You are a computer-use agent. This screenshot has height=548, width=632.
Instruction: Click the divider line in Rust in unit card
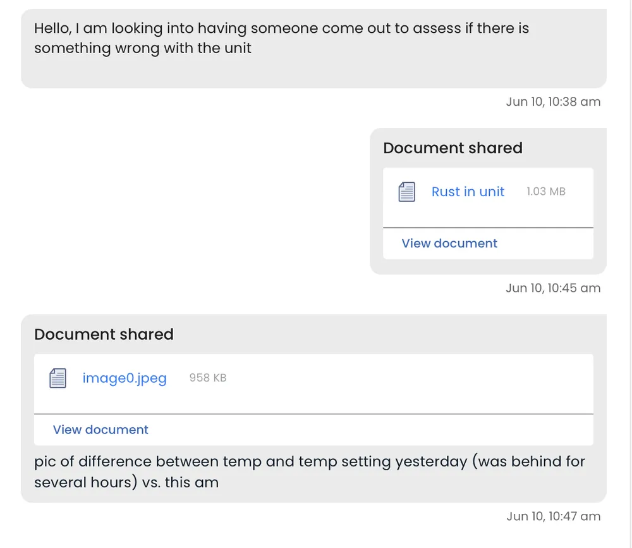(488, 227)
